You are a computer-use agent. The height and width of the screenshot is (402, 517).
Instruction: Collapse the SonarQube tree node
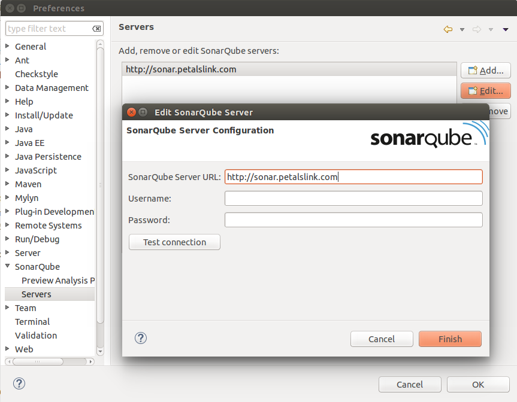(x=8, y=267)
